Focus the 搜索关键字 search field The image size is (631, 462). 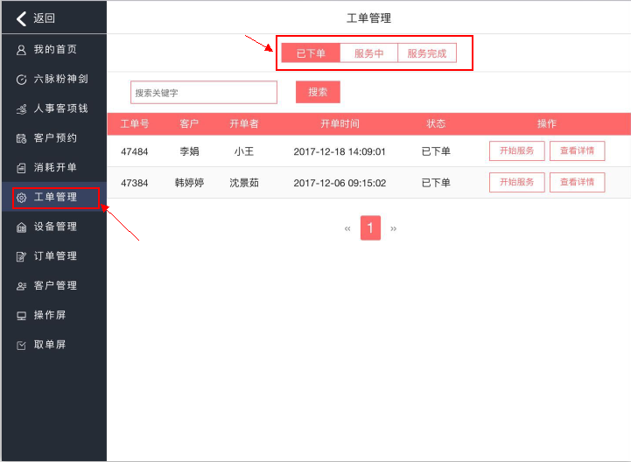pyautogui.click(x=203, y=93)
